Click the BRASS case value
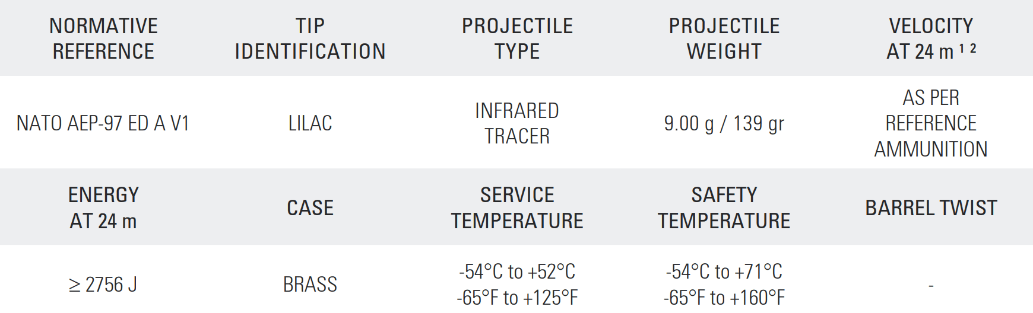This screenshot has height=313, width=1033. pos(310,285)
